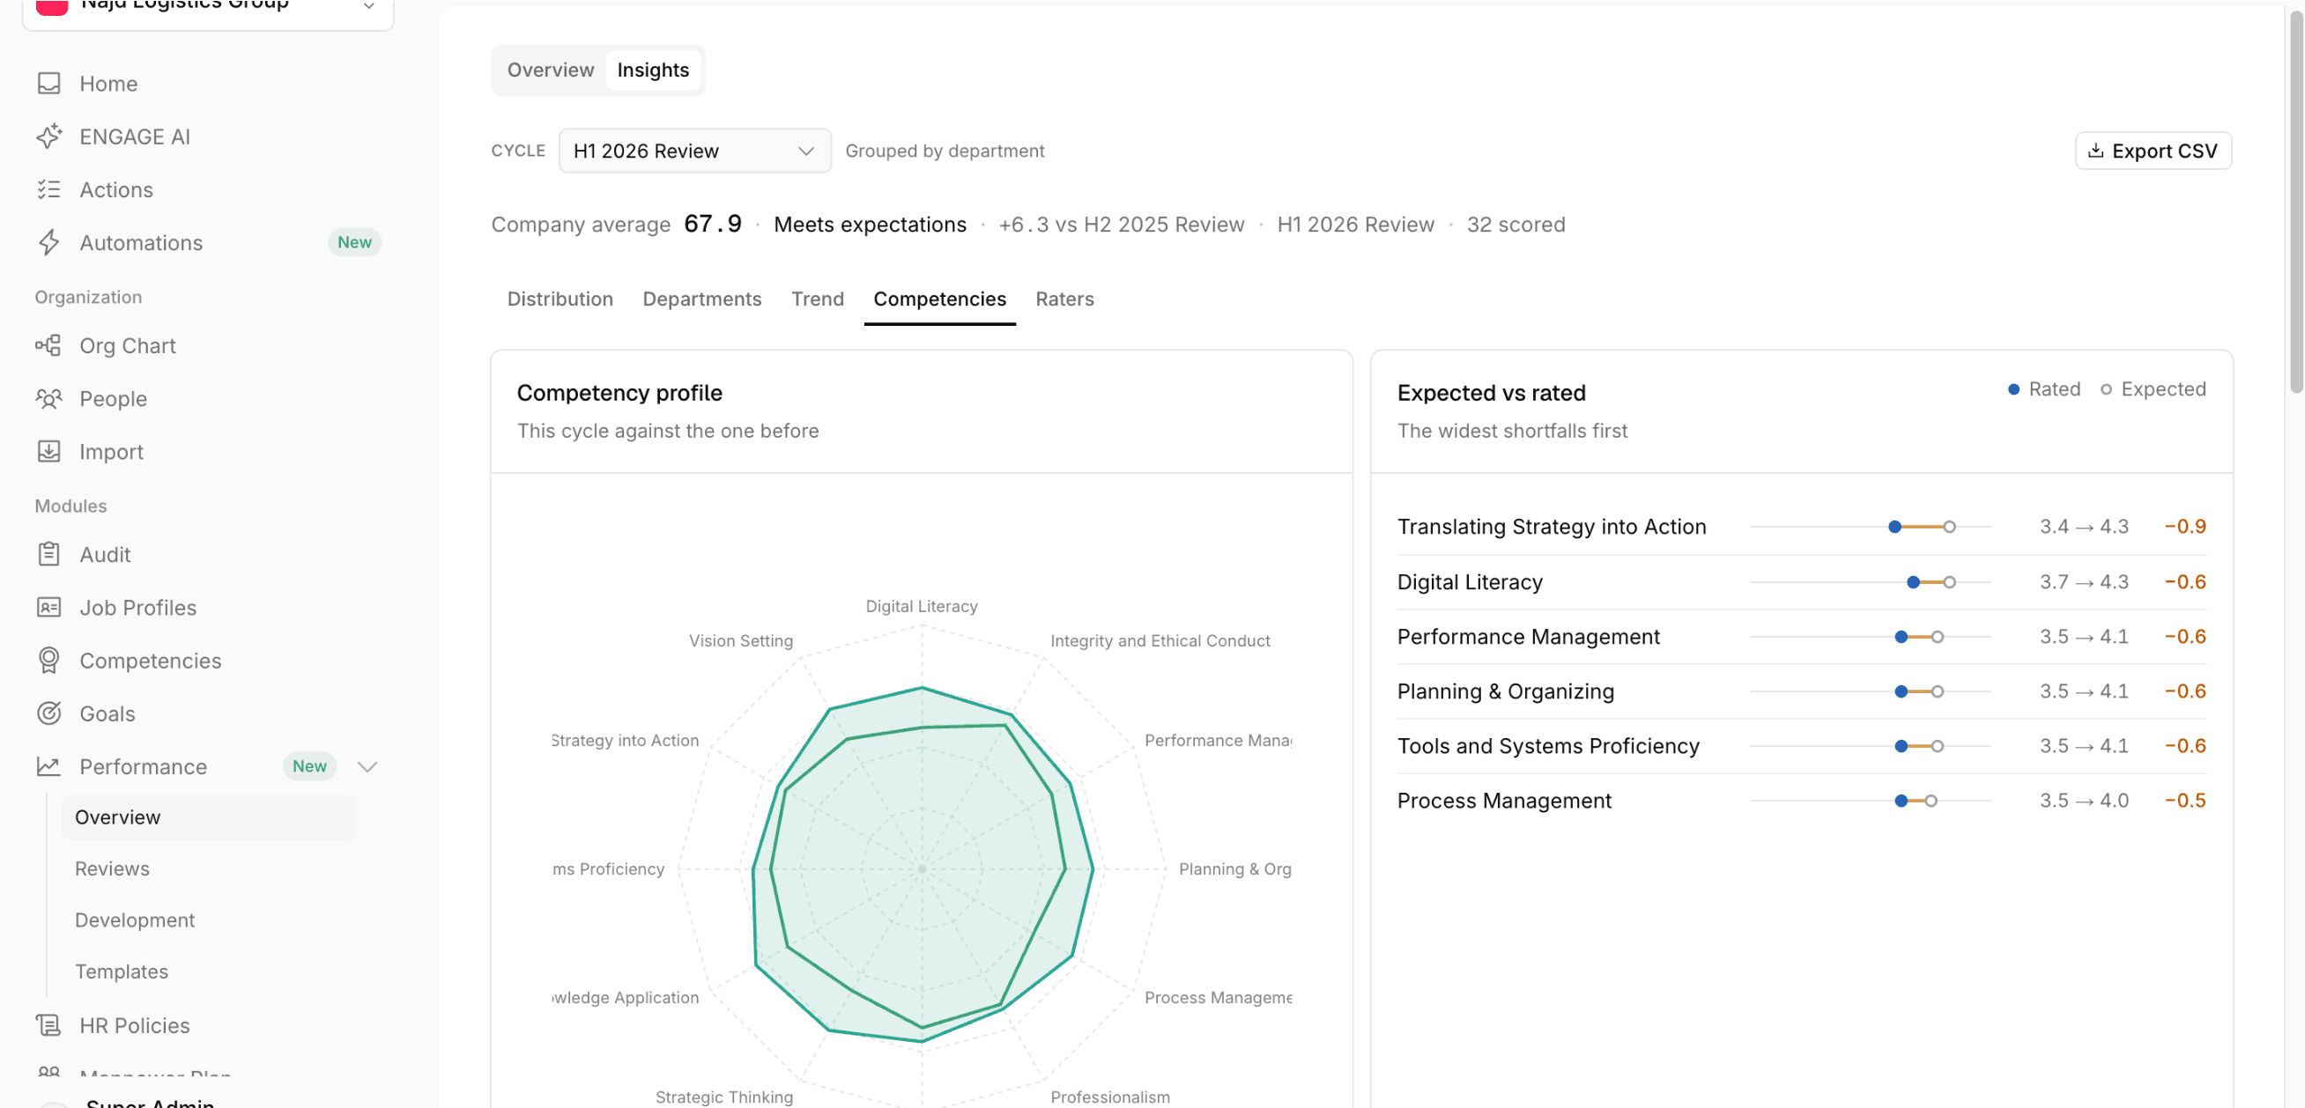2305x1108 pixels.
Task: Open the Reviews sub-item
Action: click(x=112, y=868)
